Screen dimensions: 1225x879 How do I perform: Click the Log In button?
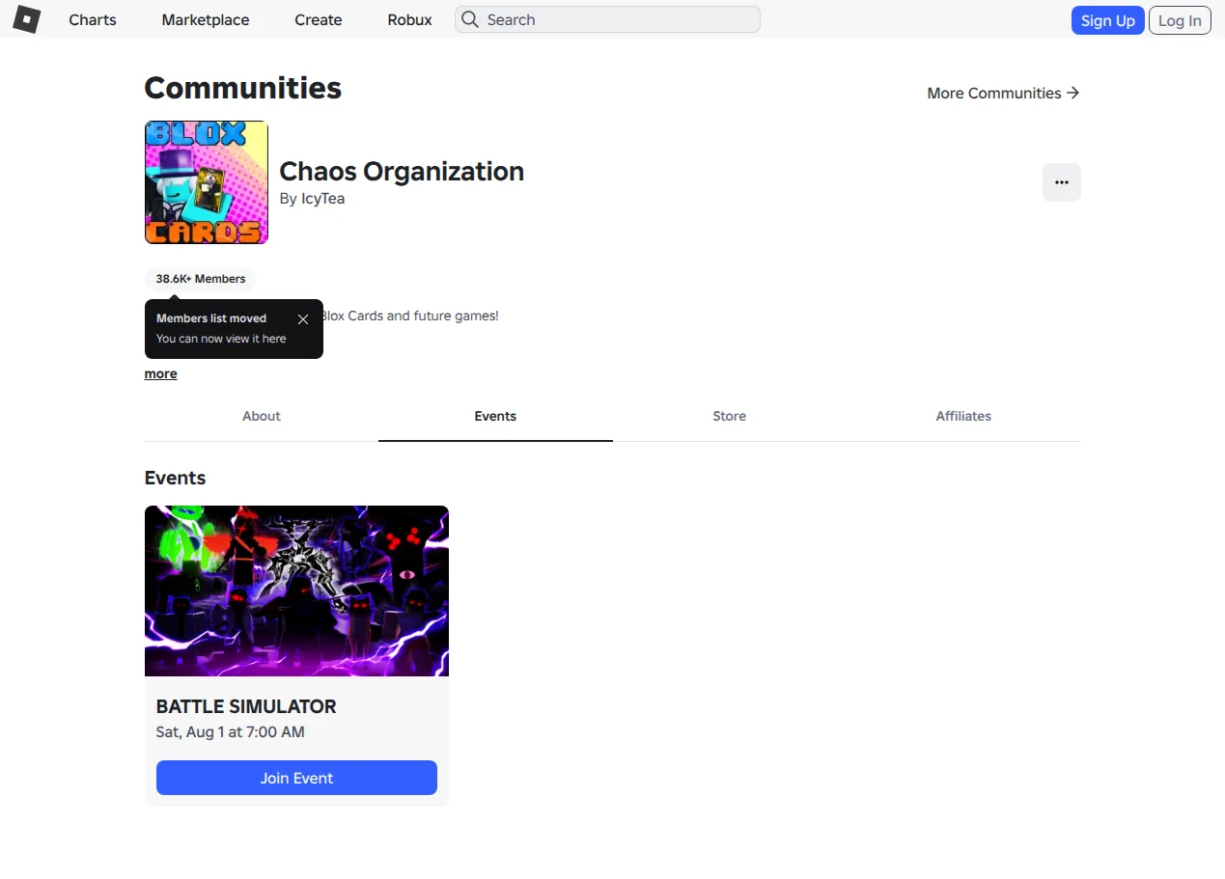point(1180,20)
